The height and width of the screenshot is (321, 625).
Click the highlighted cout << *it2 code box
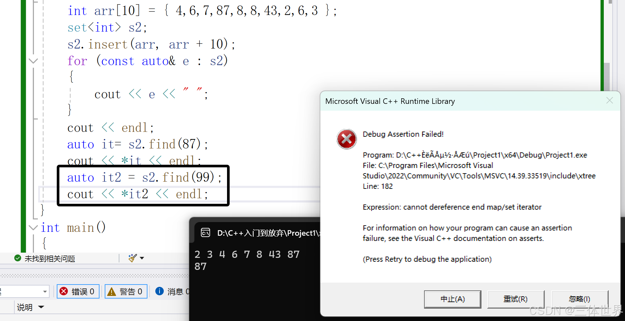pos(137,194)
